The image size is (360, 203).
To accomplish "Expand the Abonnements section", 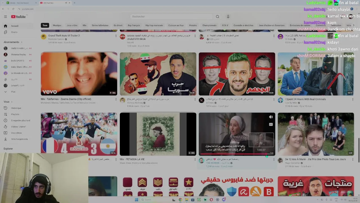I will [x=13, y=42].
